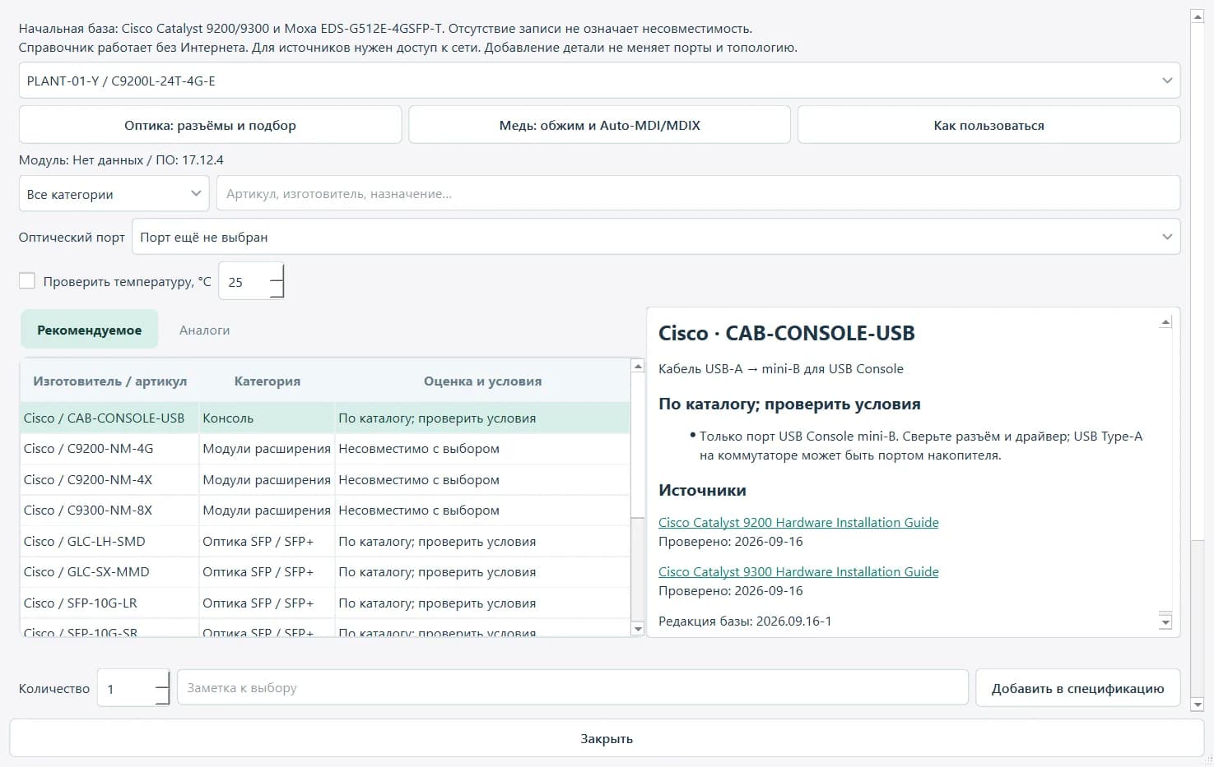Focus the "Артикул, изготовитель, назначение" search field

[698, 194]
